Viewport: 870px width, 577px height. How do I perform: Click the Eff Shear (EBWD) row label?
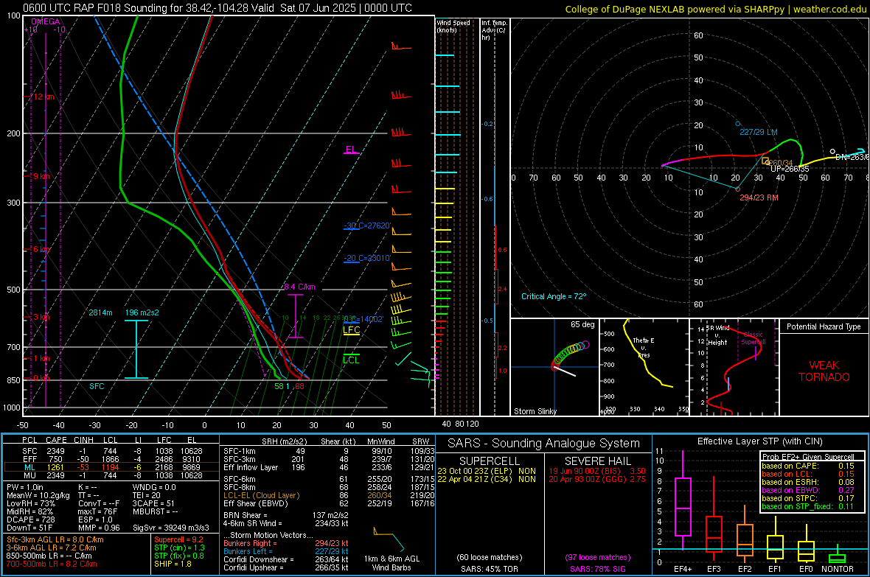pos(256,504)
